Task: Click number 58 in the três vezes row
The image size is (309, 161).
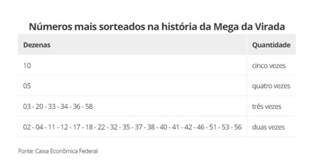Action: click(x=88, y=106)
